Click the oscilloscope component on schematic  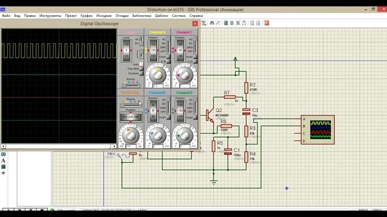pos(317,130)
